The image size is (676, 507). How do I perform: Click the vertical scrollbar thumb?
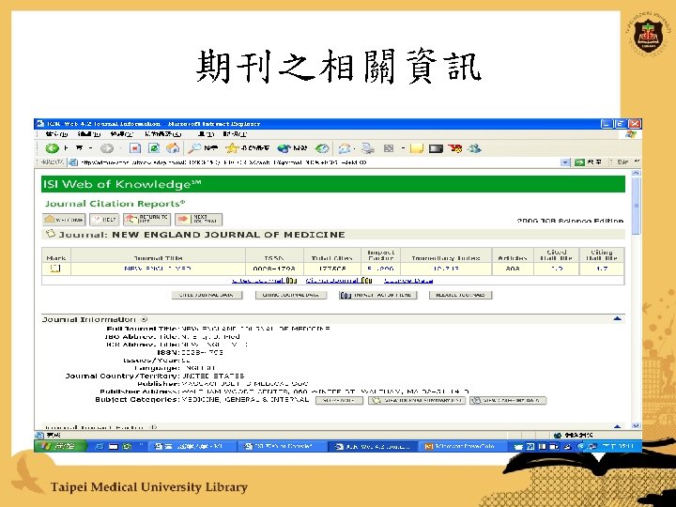click(x=636, y=206)
